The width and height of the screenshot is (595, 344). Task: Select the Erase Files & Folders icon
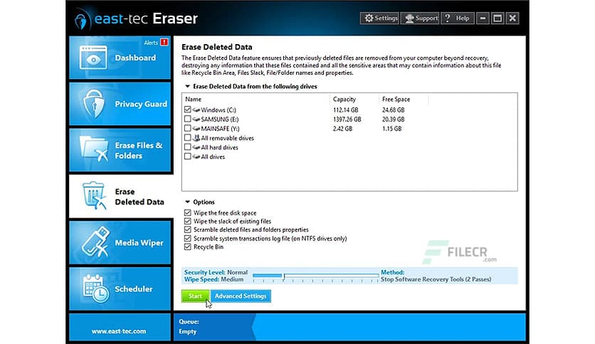94,149
